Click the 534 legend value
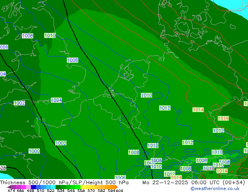 pos(61,190)
